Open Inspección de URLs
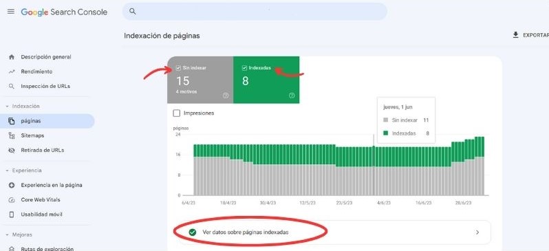 pyautogui.click(x=45, y=86)
